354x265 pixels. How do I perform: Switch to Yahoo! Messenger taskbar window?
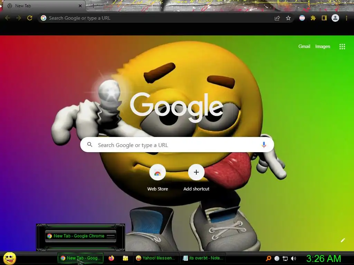click(x=156, y=258)
